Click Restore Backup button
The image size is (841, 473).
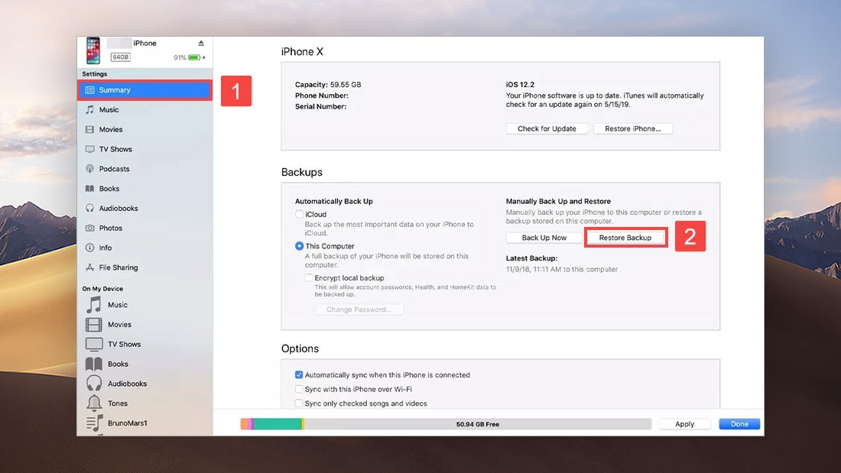625,238
